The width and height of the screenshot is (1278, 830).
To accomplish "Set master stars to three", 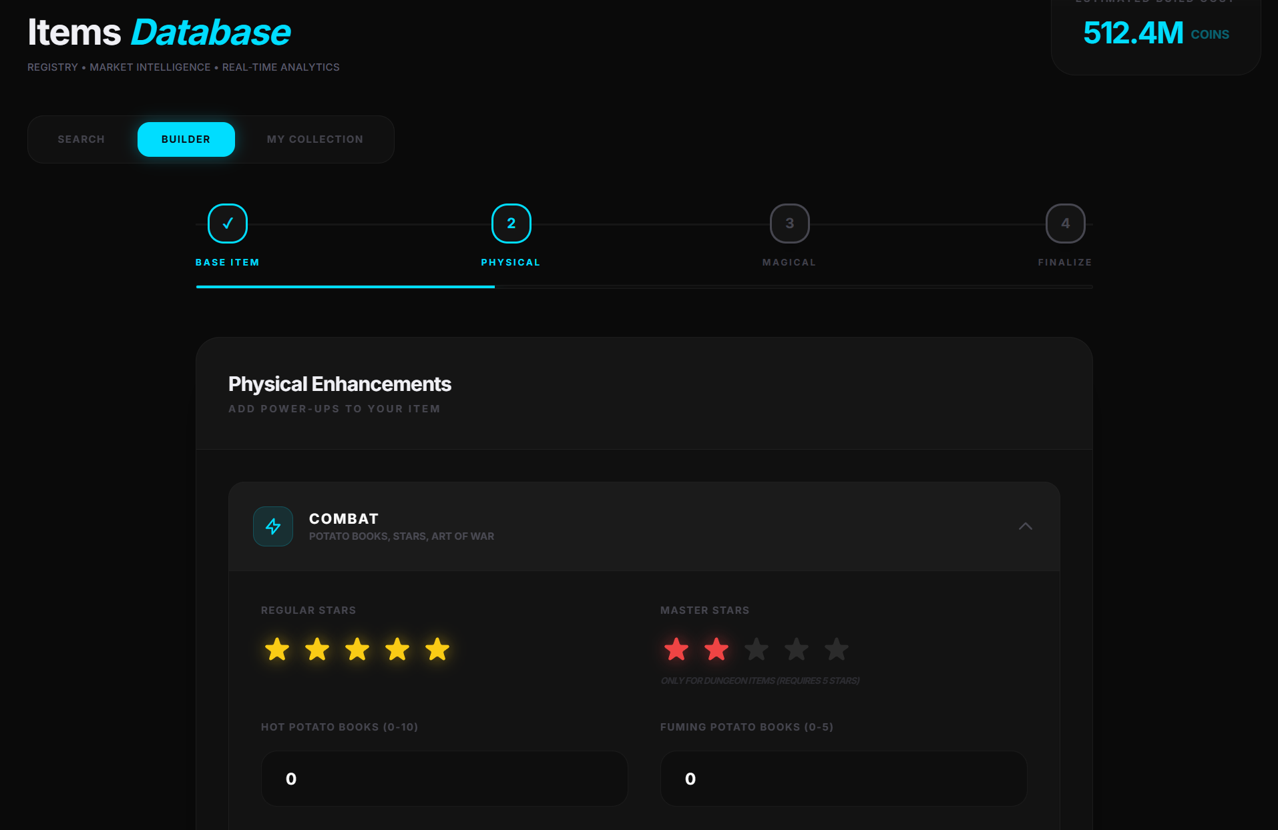I will [x=757, y=649].
